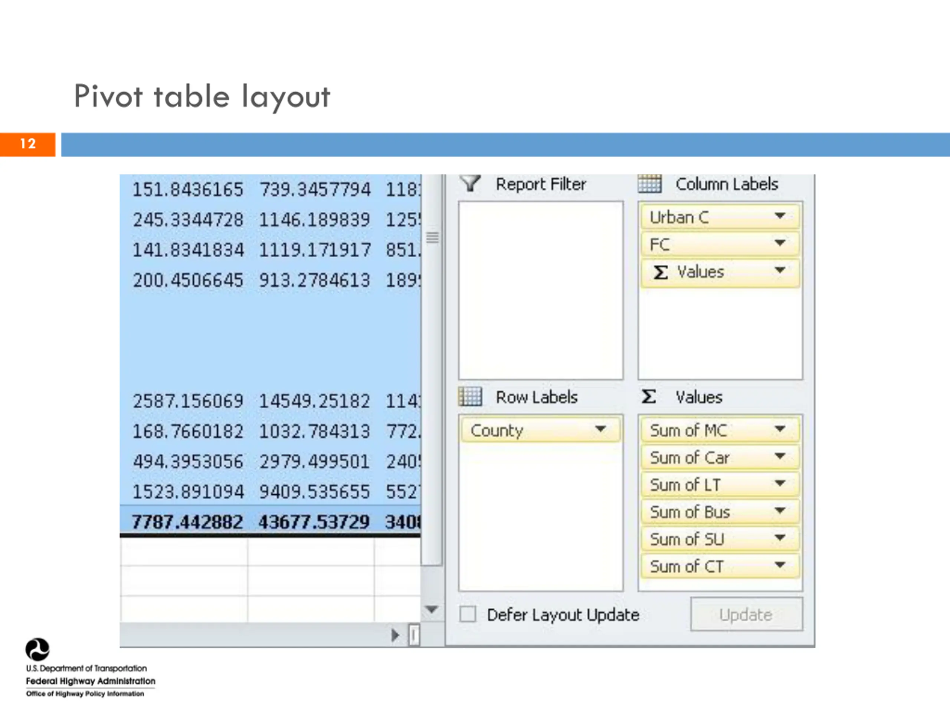Click the horizontal scroll right arrow

[395, 635]
